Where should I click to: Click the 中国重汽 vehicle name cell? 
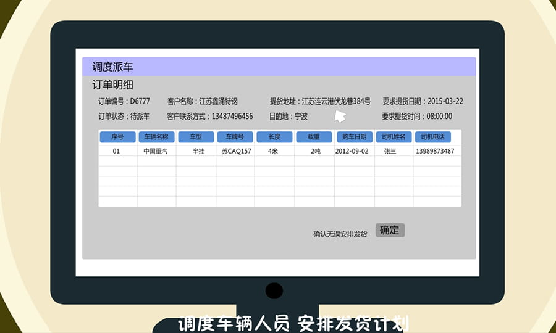pos(156,151)
